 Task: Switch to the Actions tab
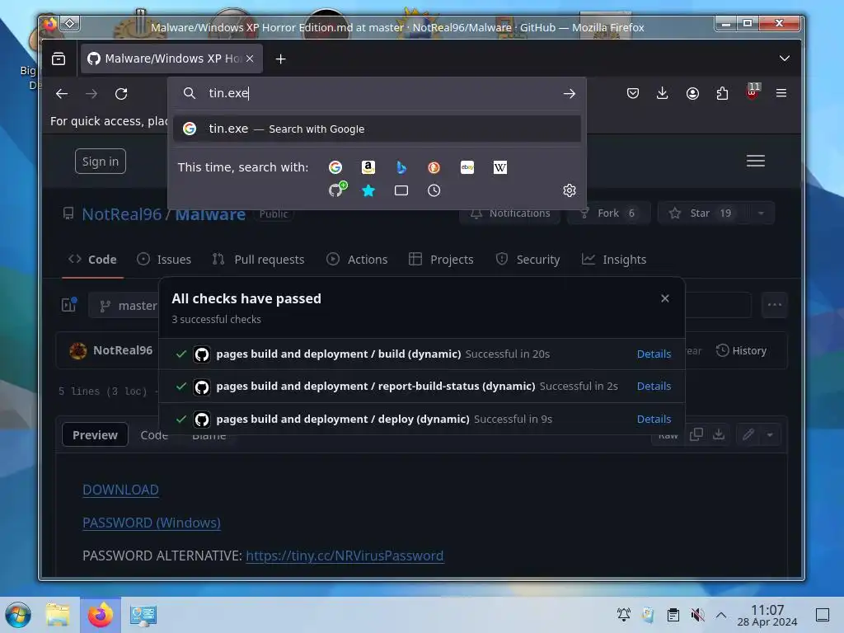pyautogui.click(x=357, y=260)
